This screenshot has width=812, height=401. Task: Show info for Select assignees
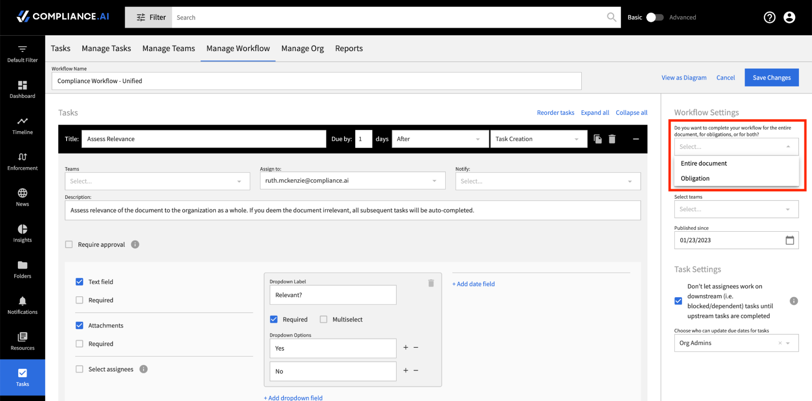pyautogui.click(x=143, y=369)
